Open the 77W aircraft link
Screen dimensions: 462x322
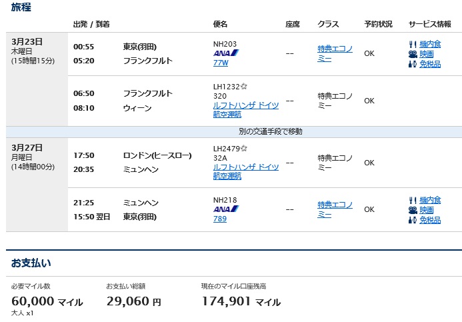tap(221, 63)
